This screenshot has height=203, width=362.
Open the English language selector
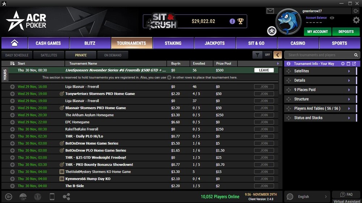click(x=307, y=197)
